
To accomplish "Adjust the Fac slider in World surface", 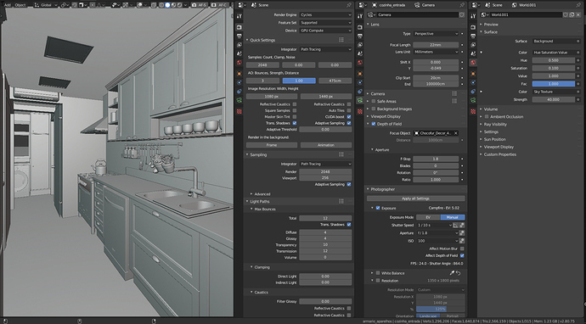I will pos(554,84).
